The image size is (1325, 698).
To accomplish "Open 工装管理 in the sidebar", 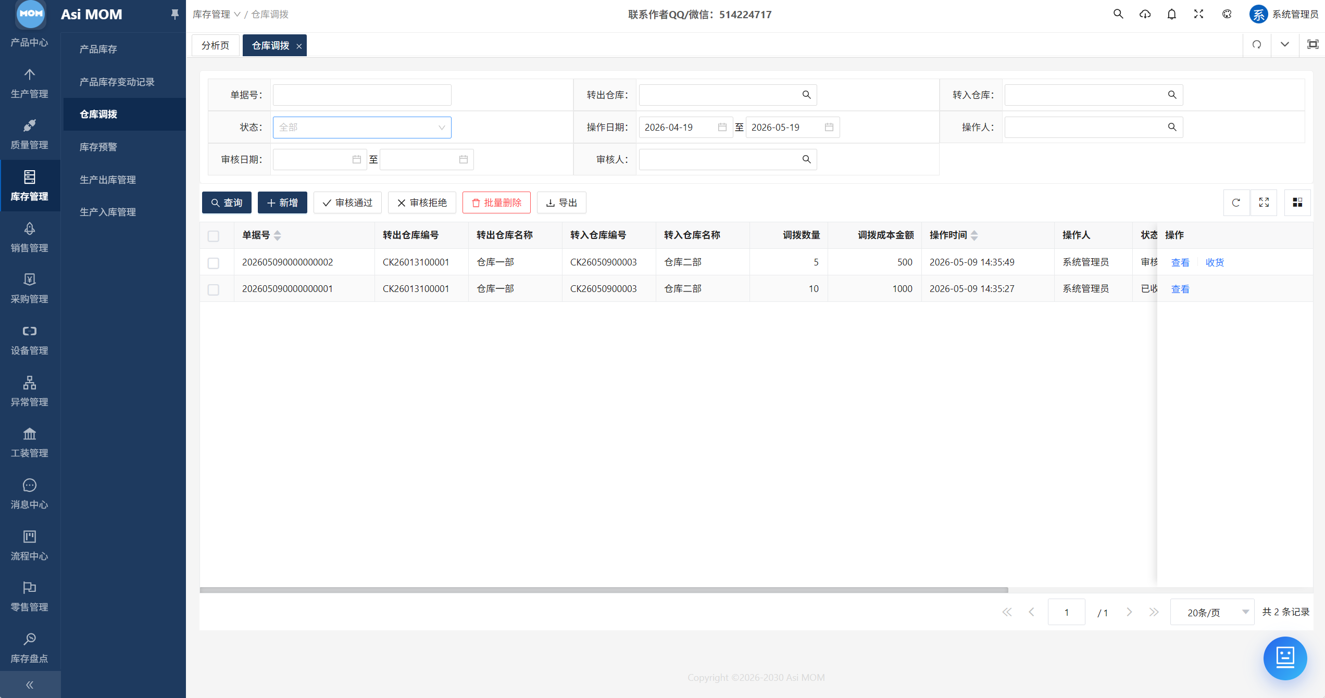I will pyautogui.click(x=30, y=442).
